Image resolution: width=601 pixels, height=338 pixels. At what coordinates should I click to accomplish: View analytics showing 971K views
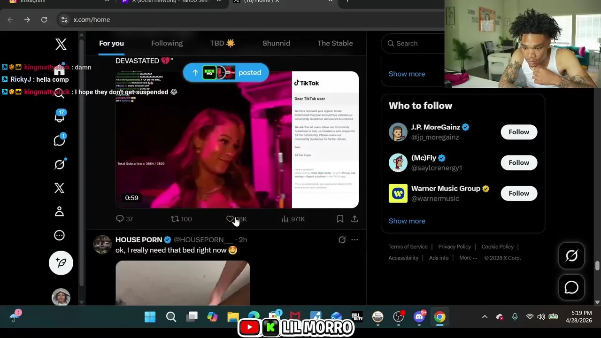coord(293,219)
